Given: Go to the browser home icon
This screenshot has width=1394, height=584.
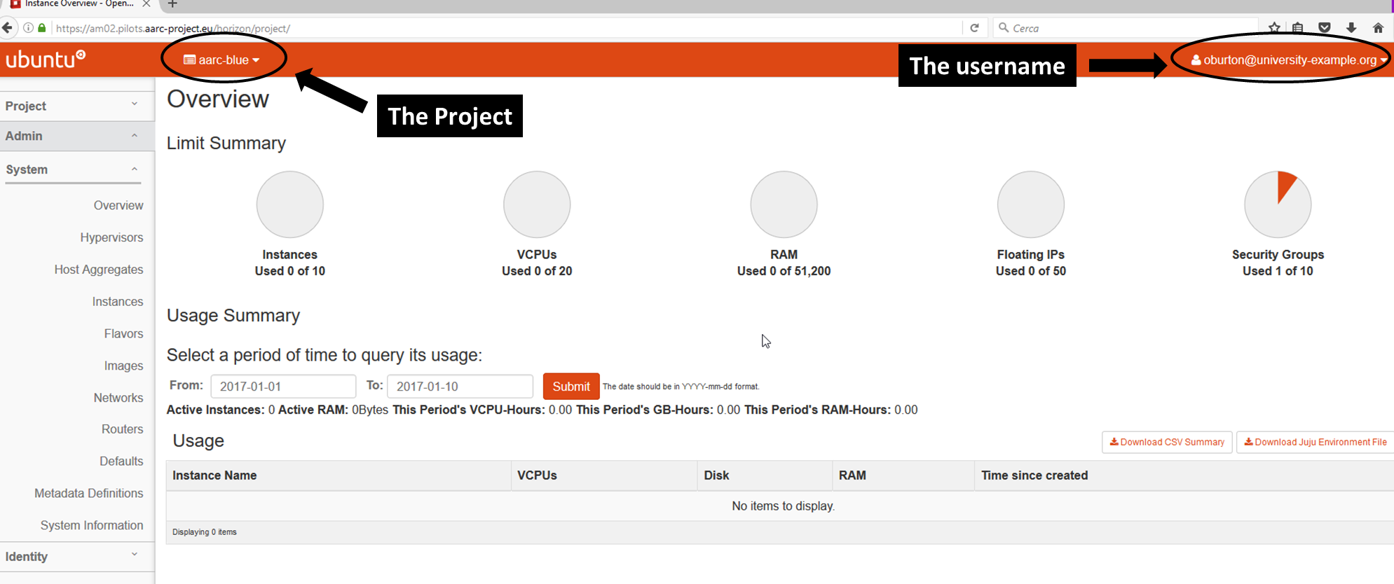Looking at the screenshot, I should click(x=1378, y=28).
